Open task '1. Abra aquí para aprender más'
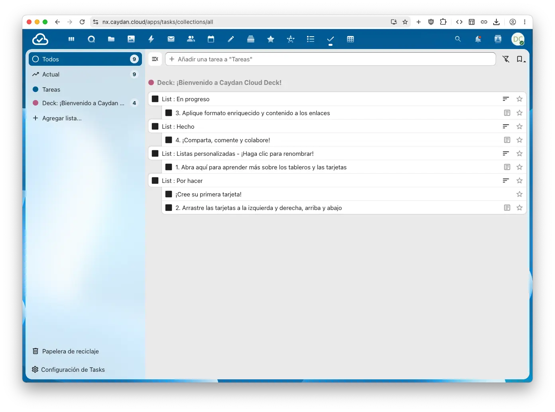 tap(261, 167)
